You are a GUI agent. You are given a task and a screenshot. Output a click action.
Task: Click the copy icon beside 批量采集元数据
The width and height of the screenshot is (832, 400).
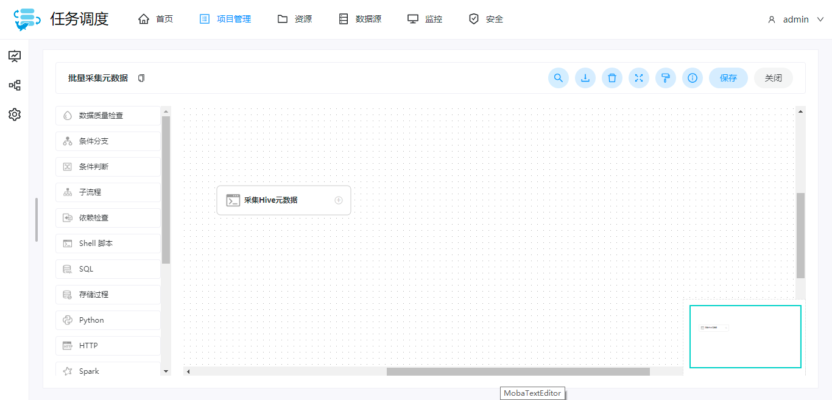tap(141, 78)
